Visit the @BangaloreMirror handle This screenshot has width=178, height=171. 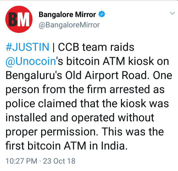pos(69,25)
